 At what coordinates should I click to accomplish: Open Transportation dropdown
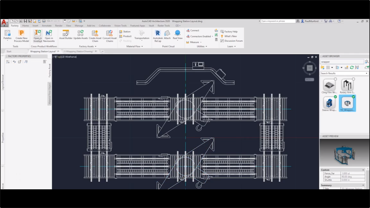[142, 41]
